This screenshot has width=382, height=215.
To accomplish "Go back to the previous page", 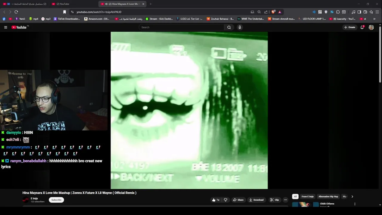I will tap(4, 12).
